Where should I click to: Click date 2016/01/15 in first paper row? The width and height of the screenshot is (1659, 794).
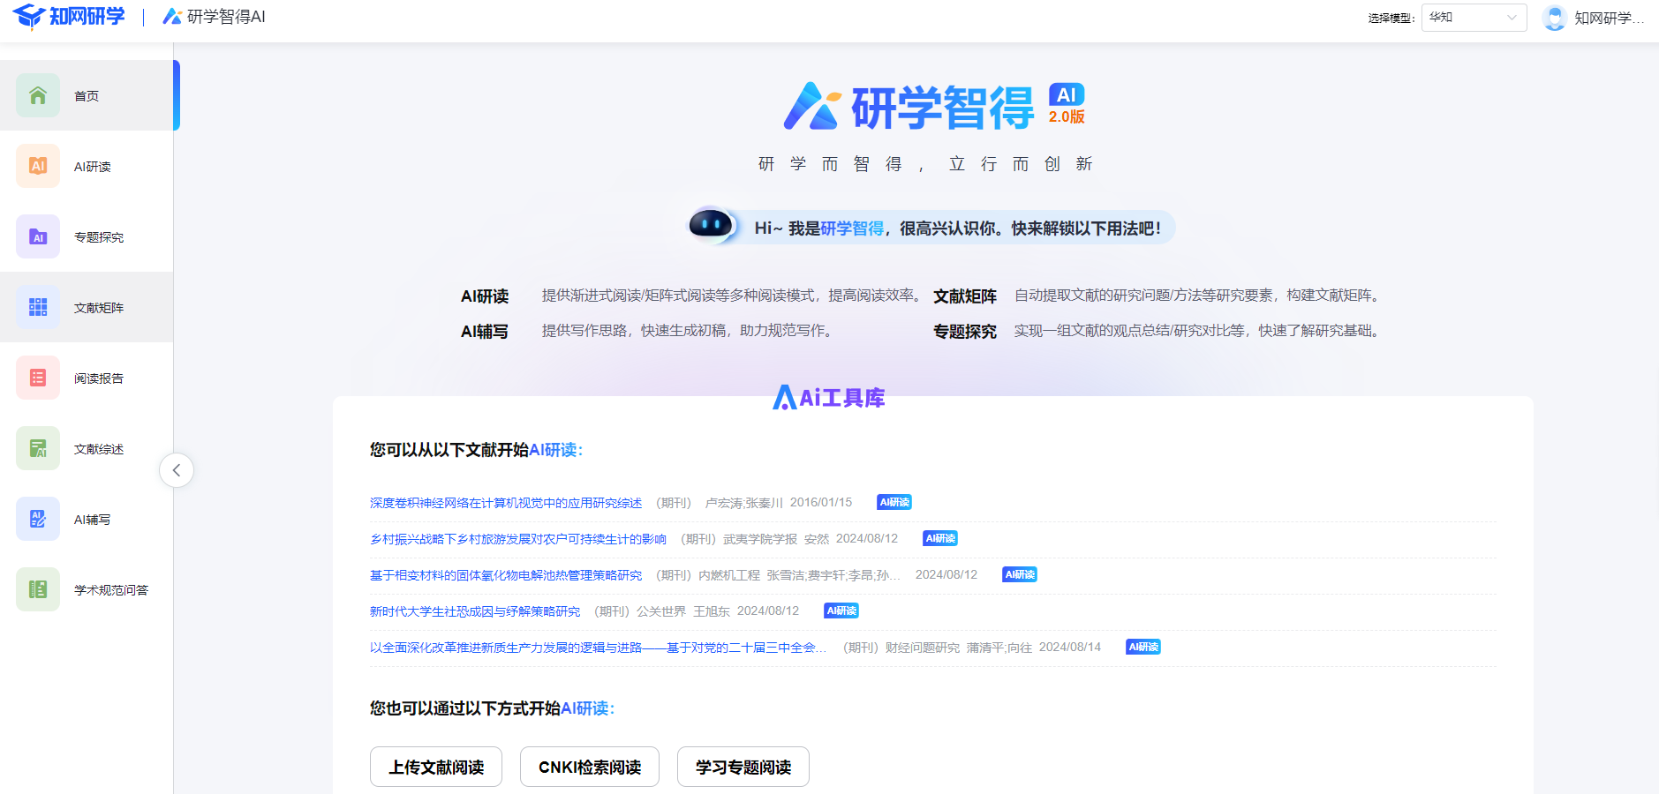coord(821,502)
